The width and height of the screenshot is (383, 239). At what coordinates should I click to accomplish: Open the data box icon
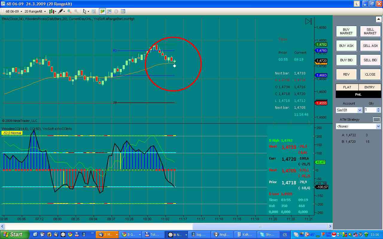(94, 11)
